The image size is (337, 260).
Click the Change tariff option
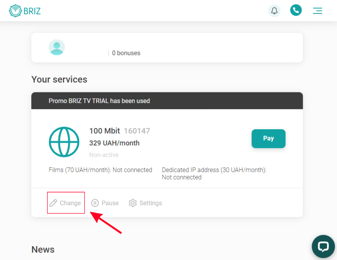tap(65, 203)
